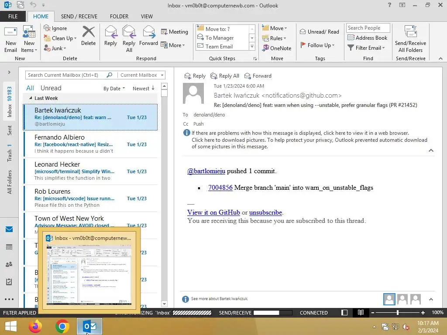The height and width of the screenshot is (335, 447).
Task: Open the New Items button
Action: pos(29,39)
